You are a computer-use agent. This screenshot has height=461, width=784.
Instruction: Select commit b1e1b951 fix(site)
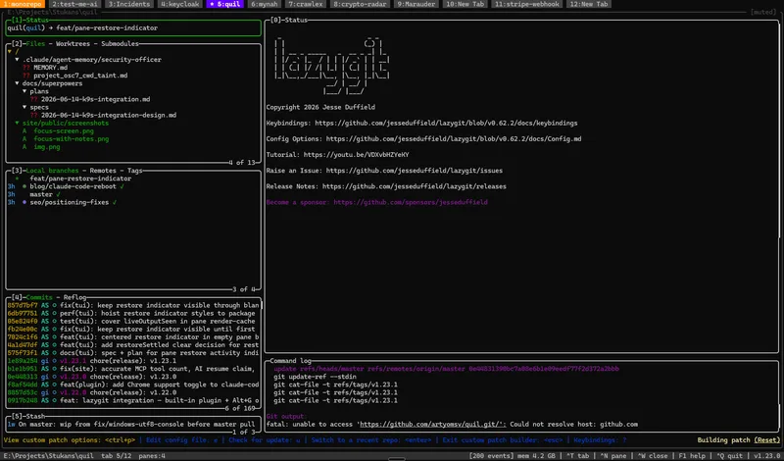point(133,369)
